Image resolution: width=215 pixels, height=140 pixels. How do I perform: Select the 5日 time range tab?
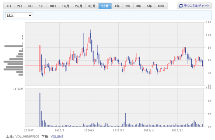[x=41, y=6]
